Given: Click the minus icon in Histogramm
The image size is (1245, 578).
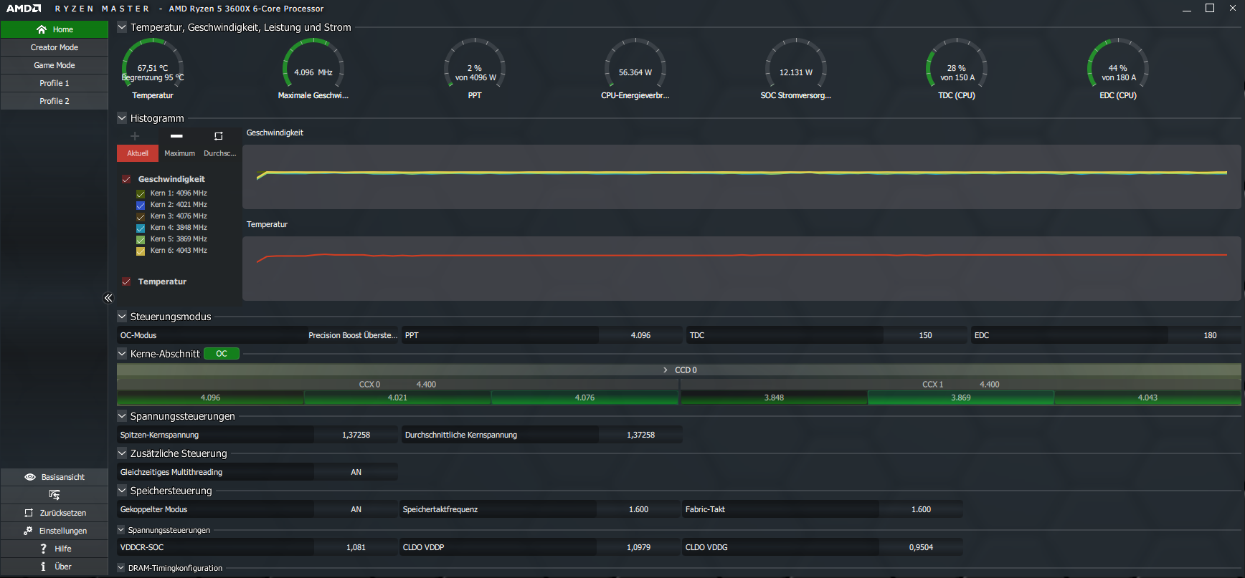Looking at the screenshot, I should tap(176, 136).
